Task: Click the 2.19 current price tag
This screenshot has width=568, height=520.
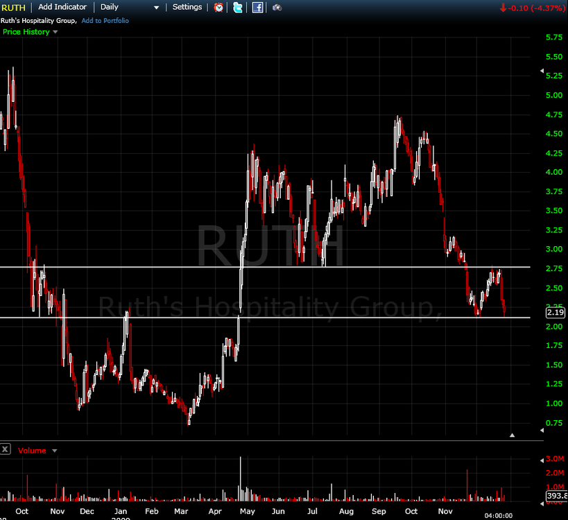Action: click(x=556, y=312)
